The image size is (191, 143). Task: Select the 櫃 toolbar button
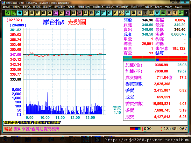[32, 13]
